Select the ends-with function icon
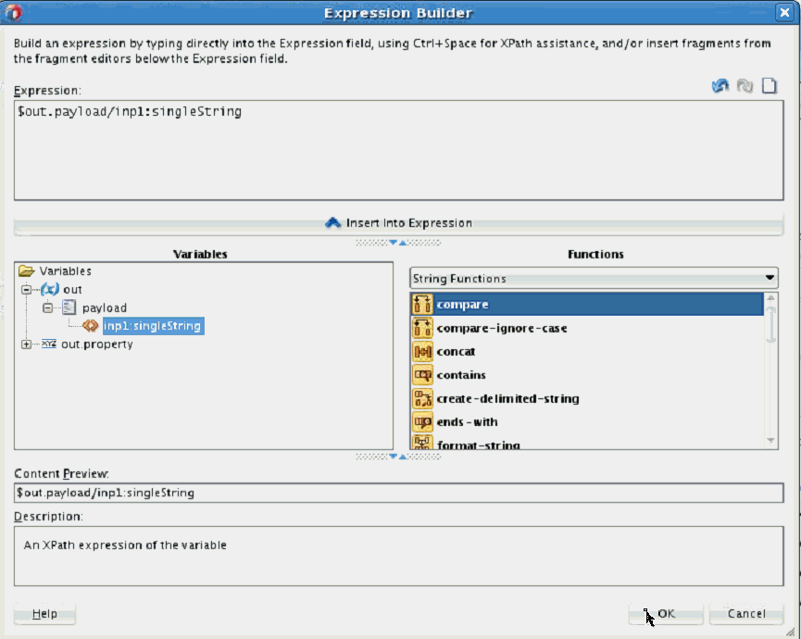Screen dimensions: 801x639 point(422,422)
